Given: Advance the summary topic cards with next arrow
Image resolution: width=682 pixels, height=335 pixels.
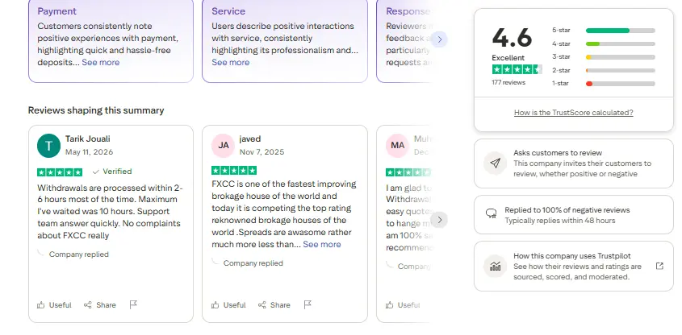Looking at the screenshot, I should click(439, 39).
